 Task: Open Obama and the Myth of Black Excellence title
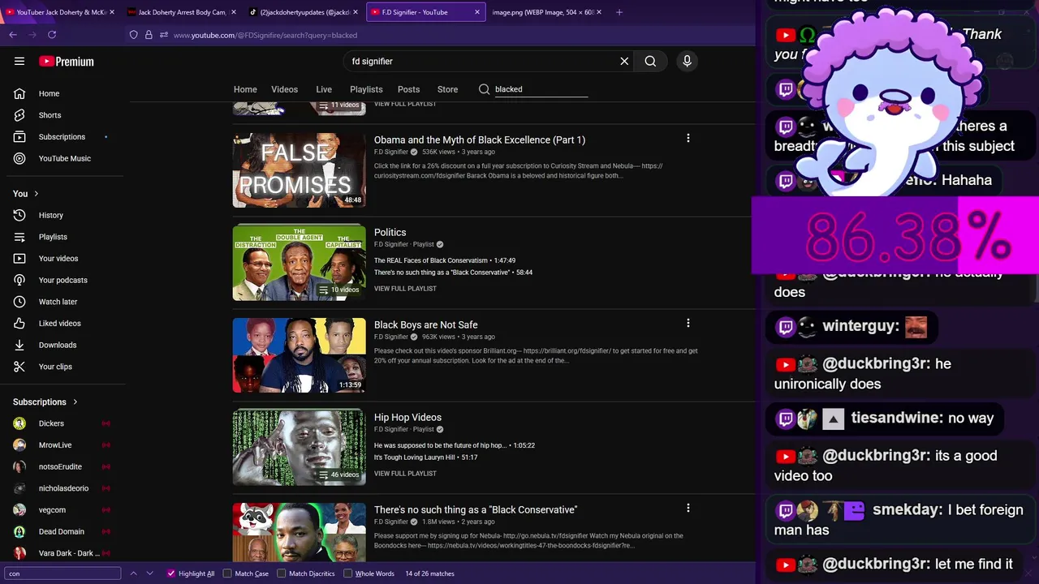(480, 140)
